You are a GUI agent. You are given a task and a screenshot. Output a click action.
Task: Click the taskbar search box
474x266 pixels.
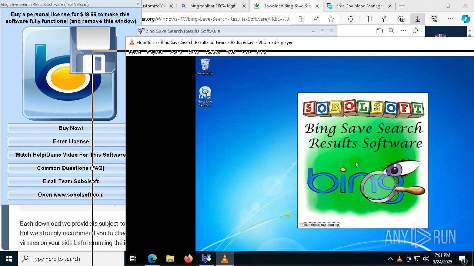pyautogui.click(x=71, y=259)
